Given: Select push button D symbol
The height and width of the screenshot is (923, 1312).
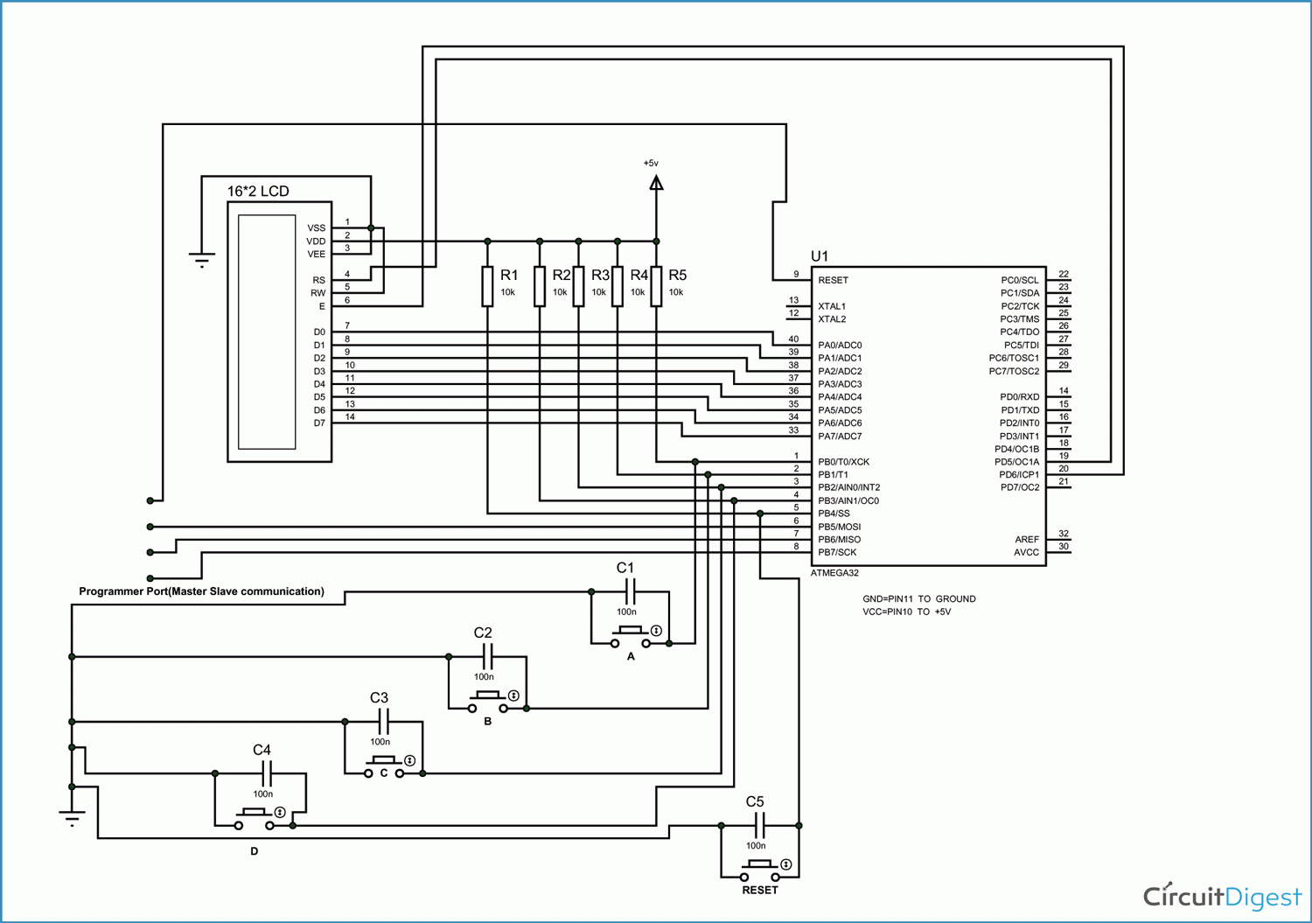Looking at the screenshot, I should (254, 819).
